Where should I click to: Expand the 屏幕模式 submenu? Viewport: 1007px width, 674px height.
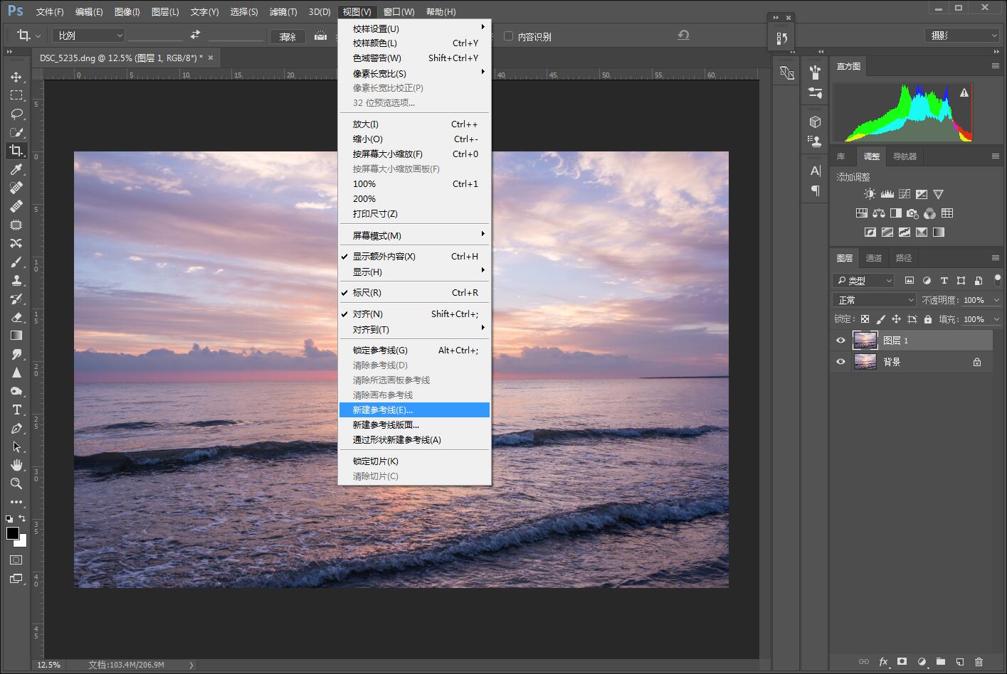pyautogui.click(x=415, y=235)
